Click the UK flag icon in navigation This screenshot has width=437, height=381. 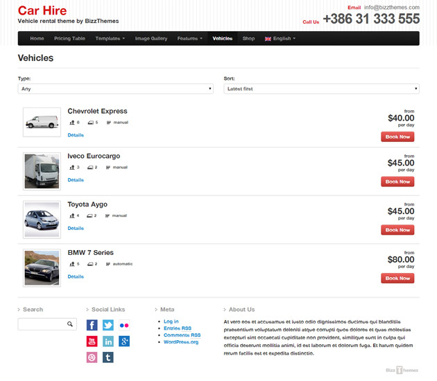click(268, 39)
